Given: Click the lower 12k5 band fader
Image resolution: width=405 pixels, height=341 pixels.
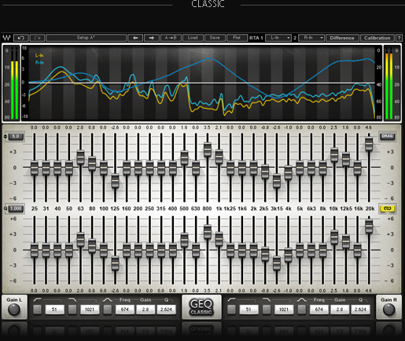Looking at the screenshot, I should [x=346, y=242].
